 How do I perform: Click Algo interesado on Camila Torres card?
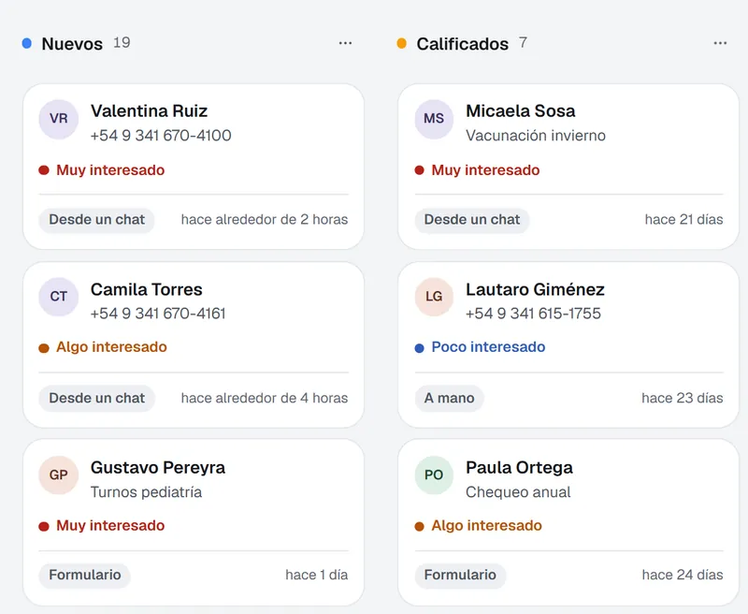[111, 347]
